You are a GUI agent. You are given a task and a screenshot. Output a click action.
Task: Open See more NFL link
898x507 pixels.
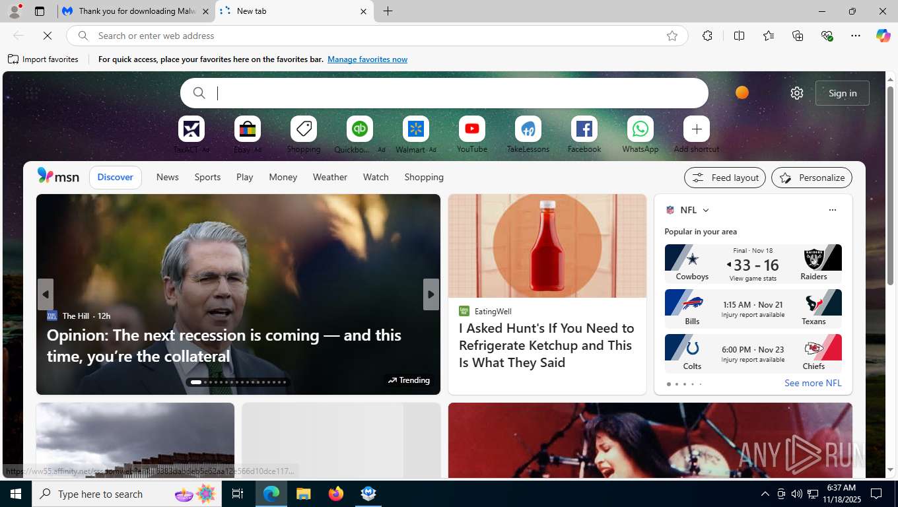point(813,383)
